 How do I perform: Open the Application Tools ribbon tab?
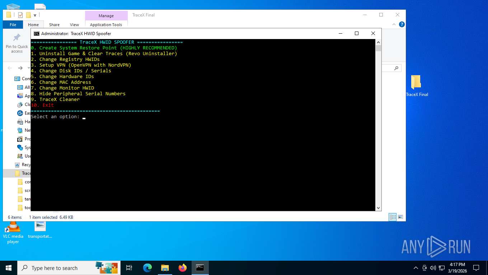pyautogui.click(x=106, y=25)
